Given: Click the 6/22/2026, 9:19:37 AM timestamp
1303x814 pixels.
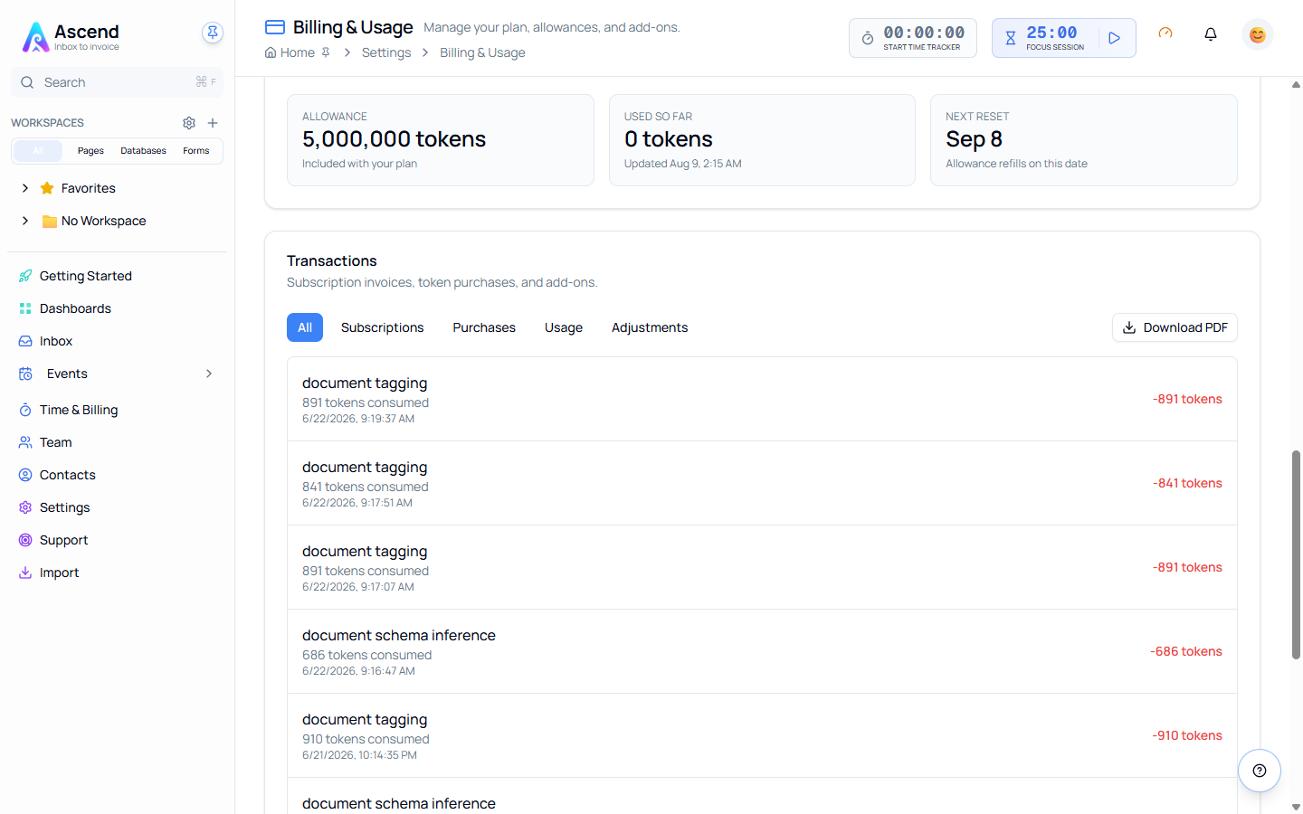Looking at the screenshot, I should pyautogui.click(x=358, y=419).
